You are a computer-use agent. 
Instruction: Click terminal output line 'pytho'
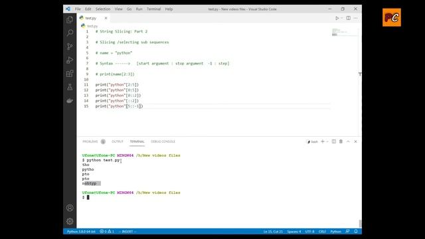click(x=88, y=169)
